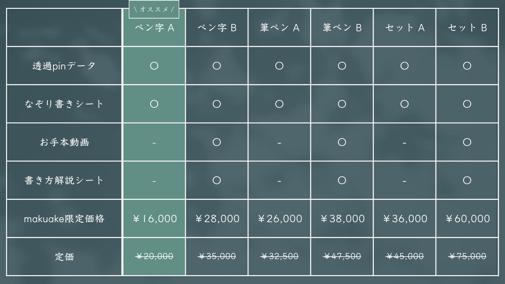Image resolution: width=505 pixels, height=284 pixels.
Task: Choose the セット A column header
Action: (405, 28)
